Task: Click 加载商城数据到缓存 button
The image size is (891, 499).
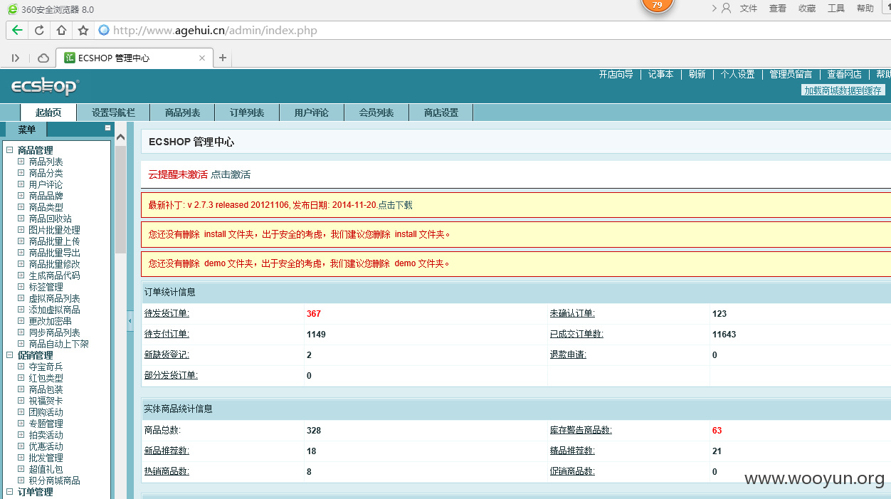Action: (843, 90)
